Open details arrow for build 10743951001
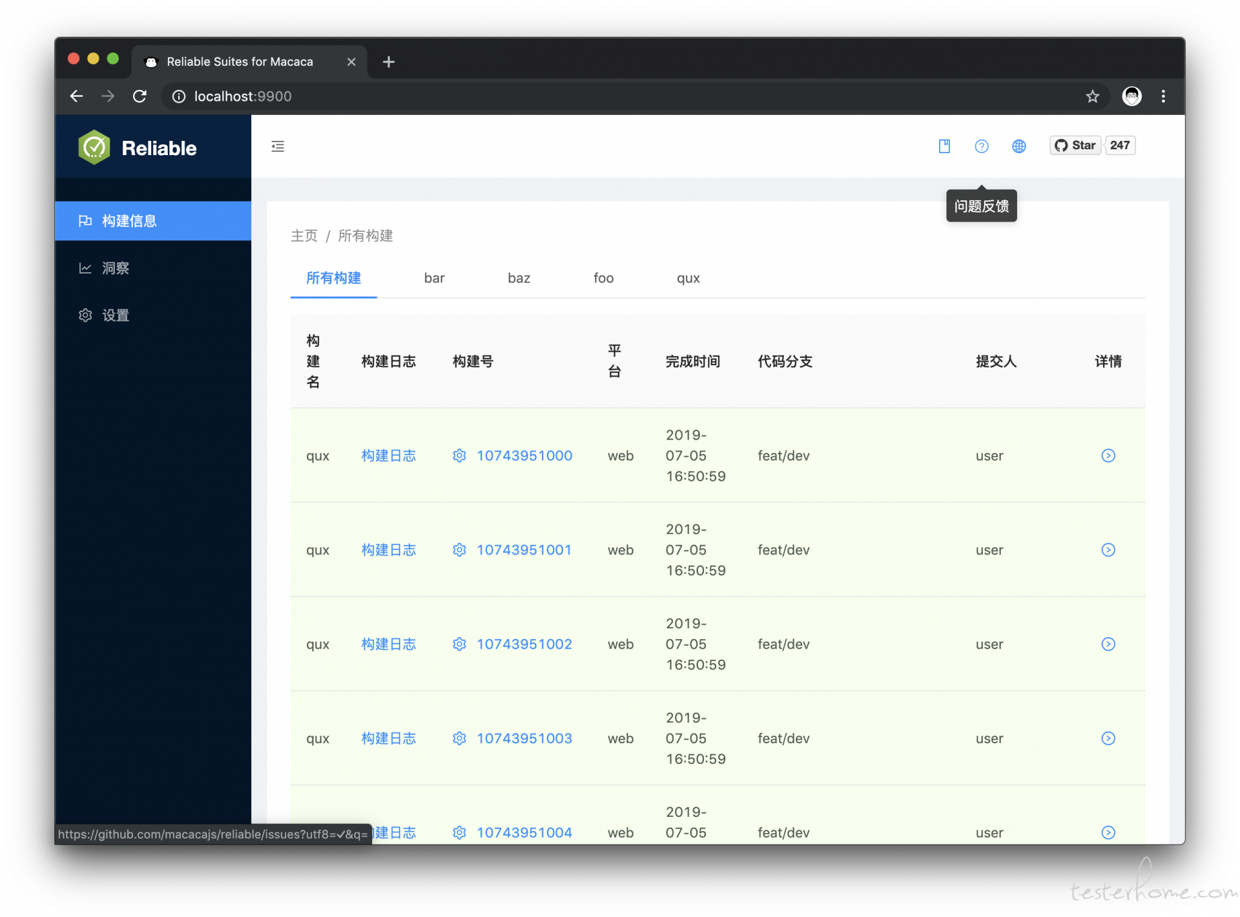1240x917 pixels. tap(1108, 550)
